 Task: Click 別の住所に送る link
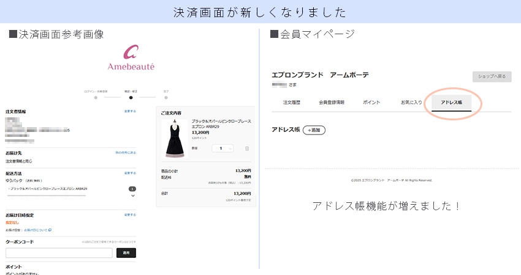tap(125, 152)
